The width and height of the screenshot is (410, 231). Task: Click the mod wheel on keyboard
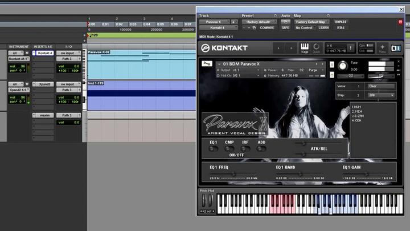click(x=210, y=200)
